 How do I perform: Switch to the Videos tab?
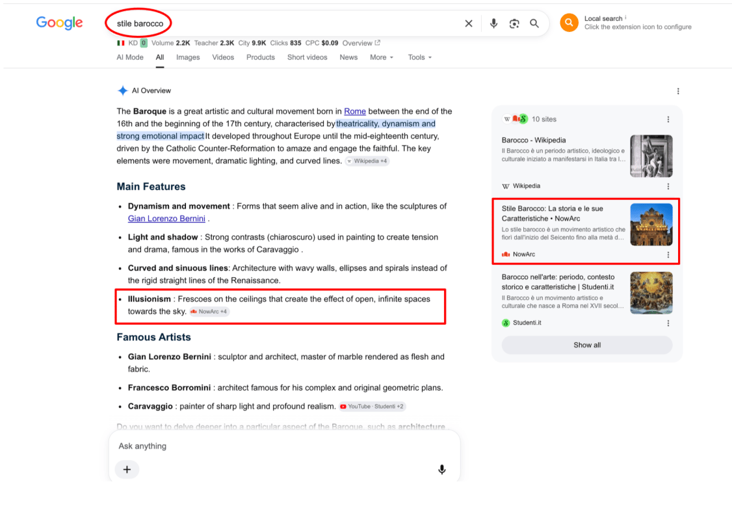[x=223, y=57]
